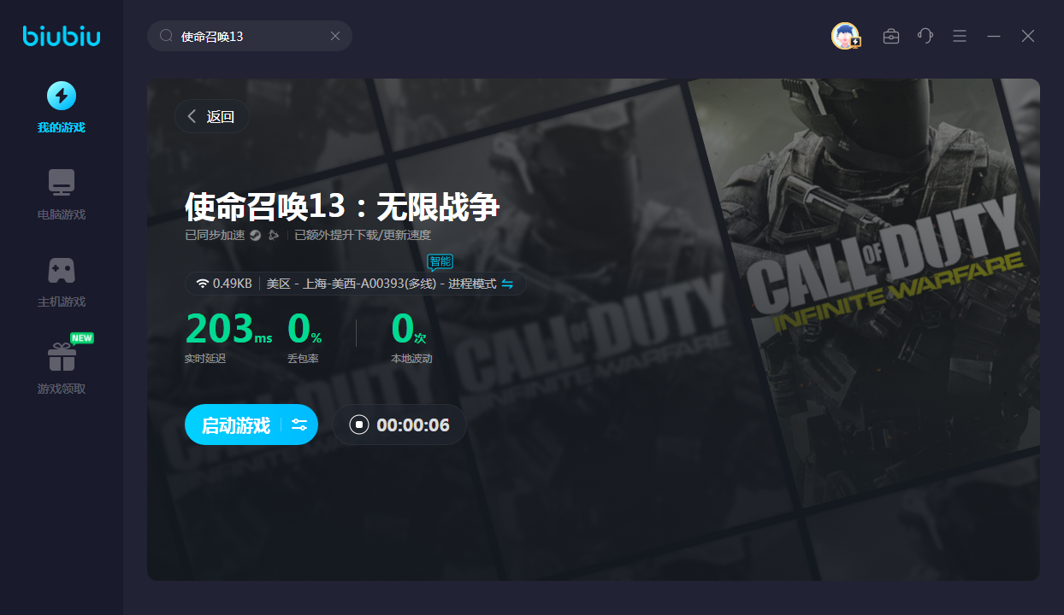Close the biubiu window
Screen dimensions: 1064x615
pos(1028,36)
